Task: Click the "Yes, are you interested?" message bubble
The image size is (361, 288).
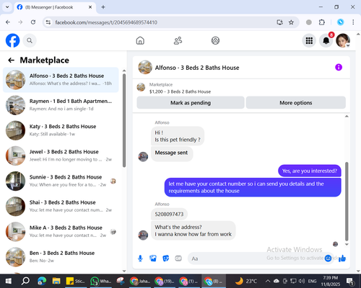Action: pyautogui.click(x=310, y=171)
